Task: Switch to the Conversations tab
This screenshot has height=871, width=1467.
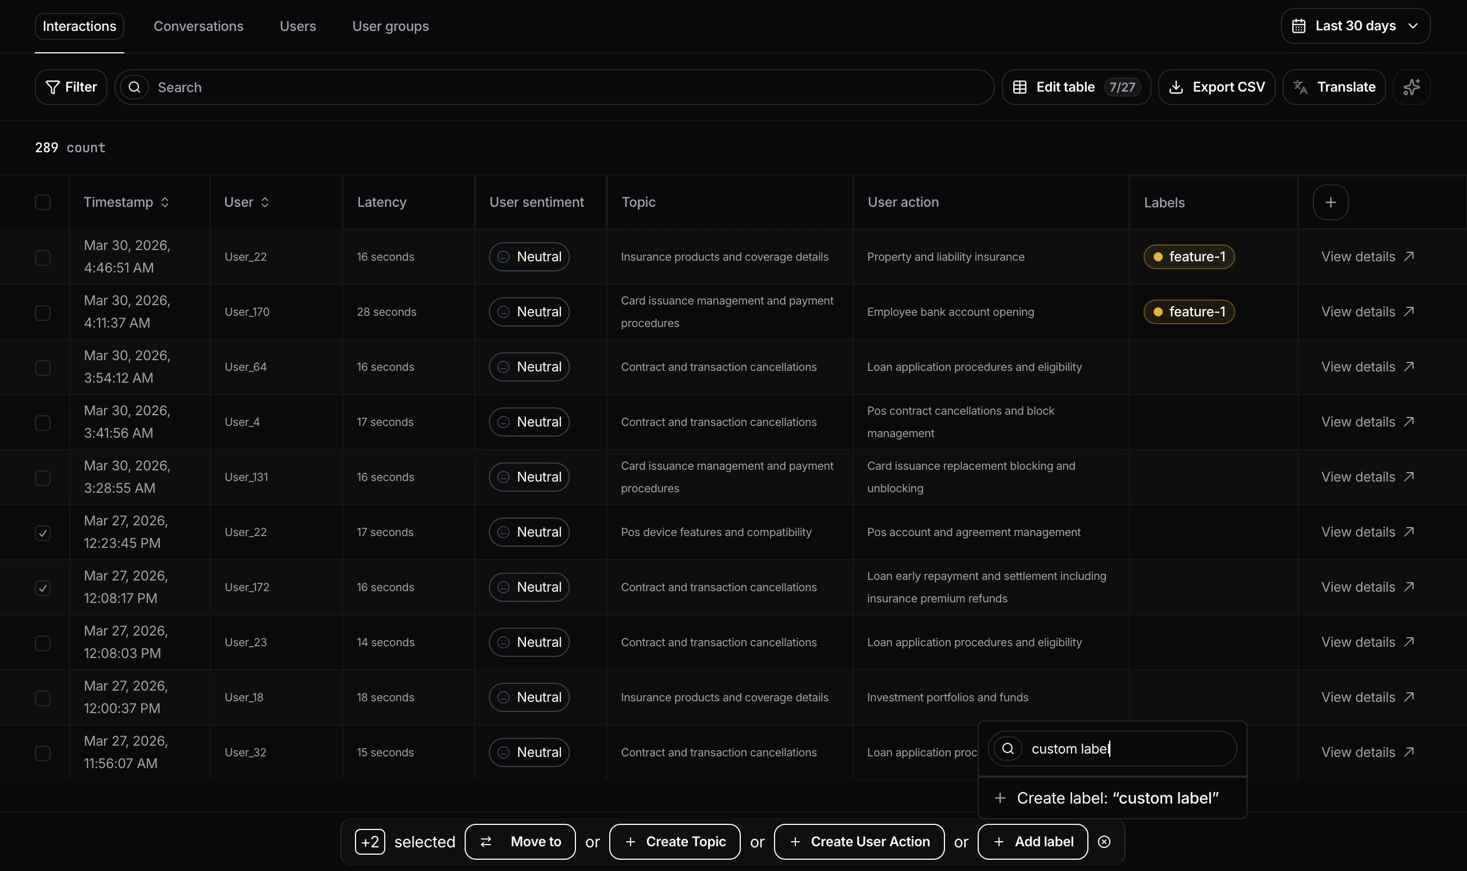Action: click(x=198, y=26)
